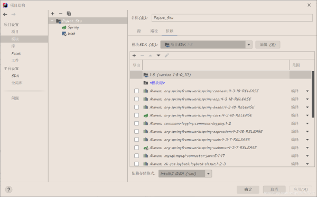Viewport: 317px width, 197px height.
Task: Click the 确定 (OK) button
Action: 248,190
